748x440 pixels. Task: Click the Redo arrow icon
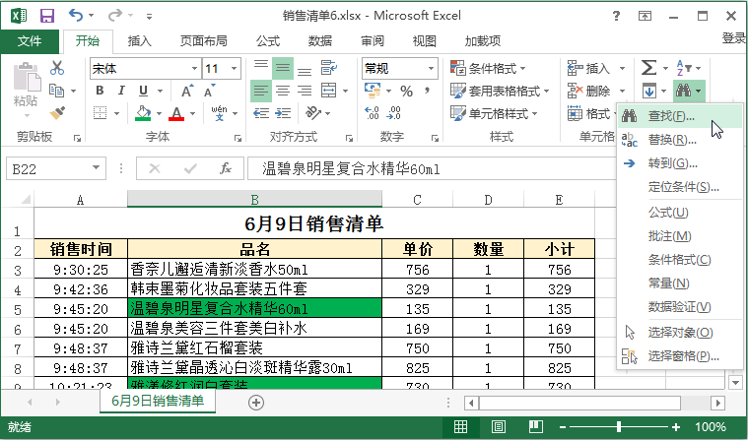(115, 15)
